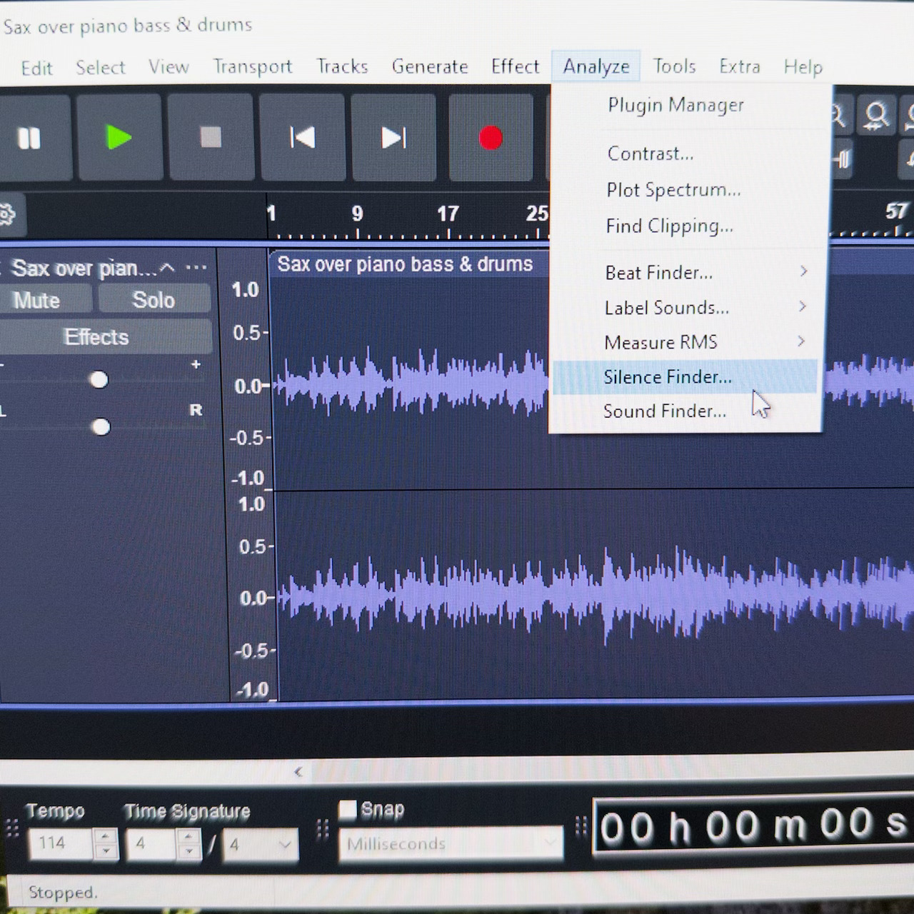
Task: Select the Contrast... analyzer
Action: 650,154
